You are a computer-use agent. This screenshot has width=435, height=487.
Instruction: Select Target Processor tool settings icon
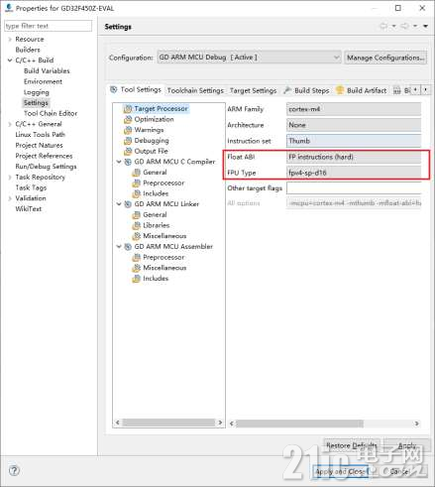coord(128,109)
